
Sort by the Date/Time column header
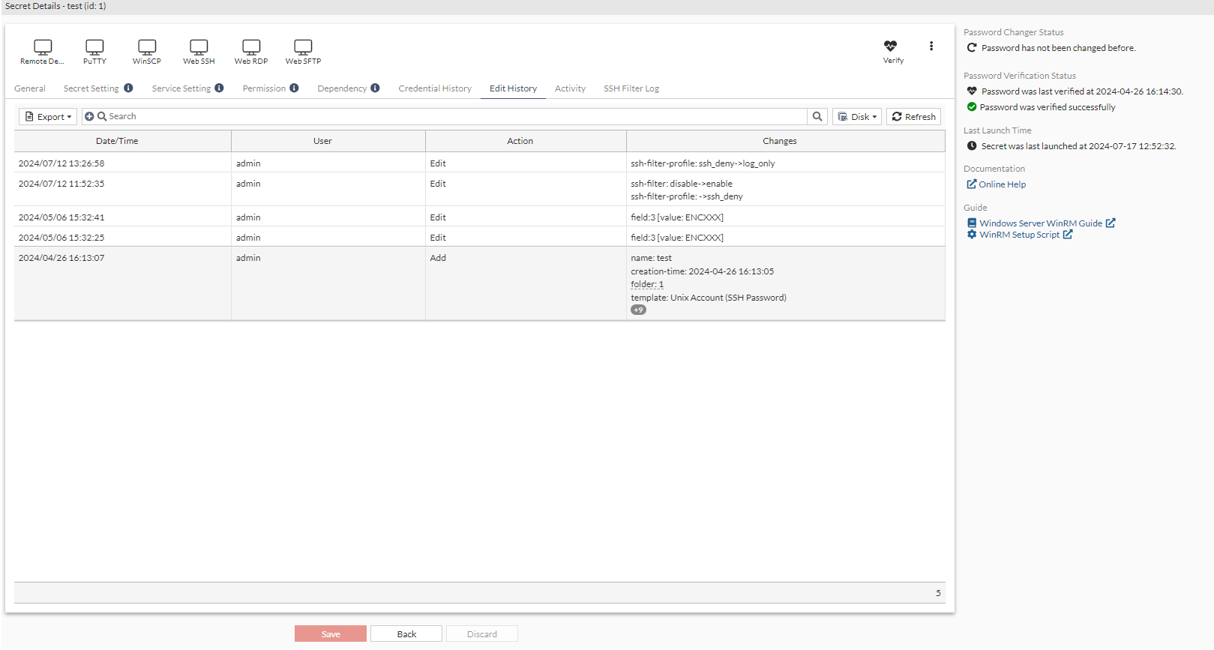tap(123, 141)
